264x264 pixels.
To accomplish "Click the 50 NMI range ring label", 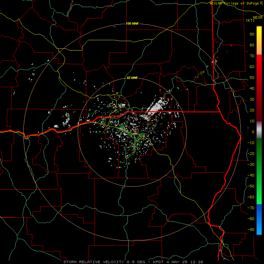I will coord(132,78).
